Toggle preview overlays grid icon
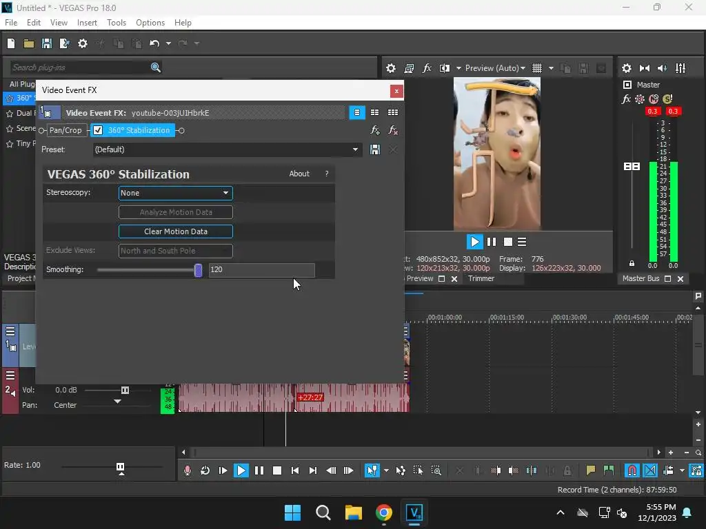Image resolution: width=706 pixels, height=529 pixels. click(536, 68)
